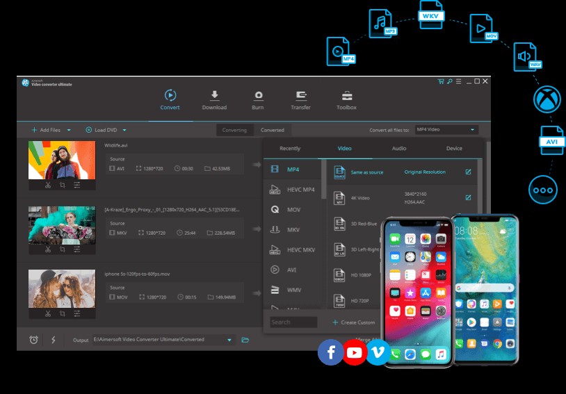
Task: Open the Burn section
Action: 258,100
